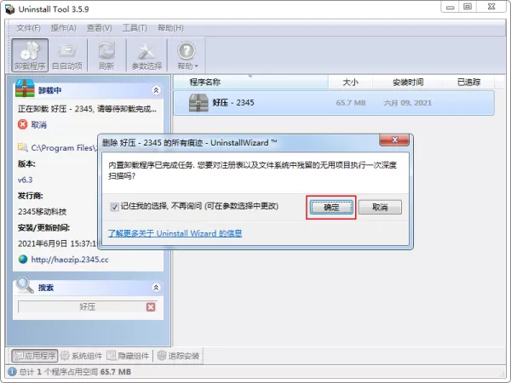Open the 帮助(H) menu

point(170,28)
